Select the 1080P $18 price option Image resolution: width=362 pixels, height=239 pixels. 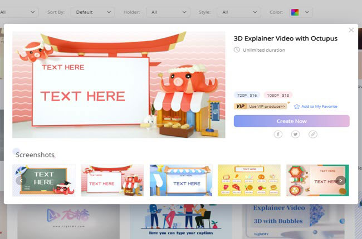click(x=278, y=95)
